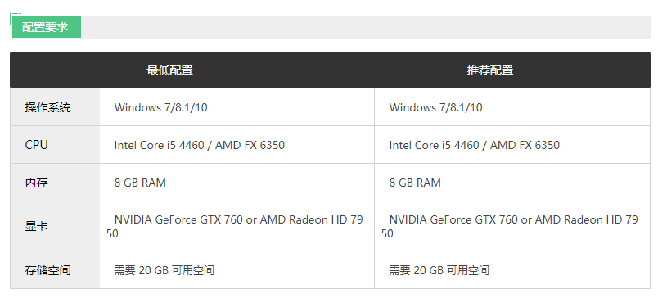Click minimum NVIDIA GeForce GTX 760 cell
667x298 pixels.
pyautogui.click(x=237, y=226)
